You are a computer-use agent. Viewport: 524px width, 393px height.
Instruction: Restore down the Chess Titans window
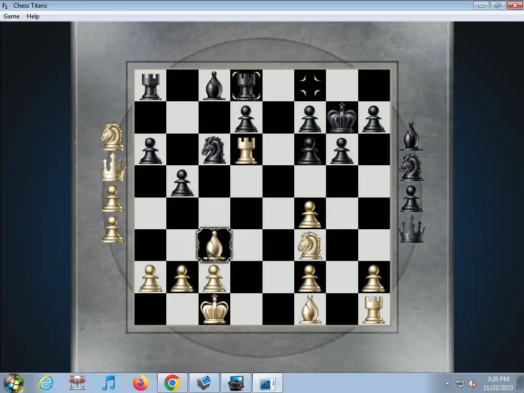click(497, 5)
